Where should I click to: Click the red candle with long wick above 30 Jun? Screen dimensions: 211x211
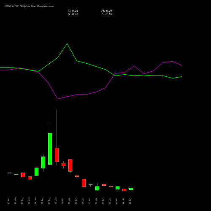pos(57,155)
